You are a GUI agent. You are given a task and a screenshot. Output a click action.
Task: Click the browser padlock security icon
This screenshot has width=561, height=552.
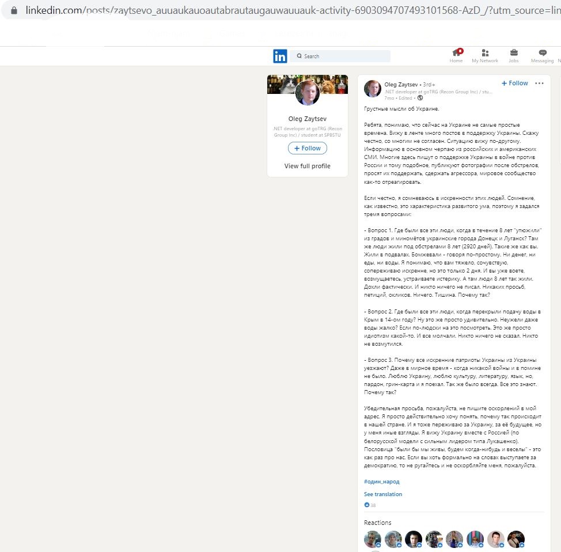coord(14,10)
